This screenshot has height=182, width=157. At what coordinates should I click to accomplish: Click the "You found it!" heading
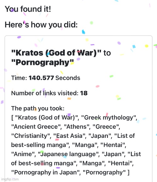click(x=28, y=9)
